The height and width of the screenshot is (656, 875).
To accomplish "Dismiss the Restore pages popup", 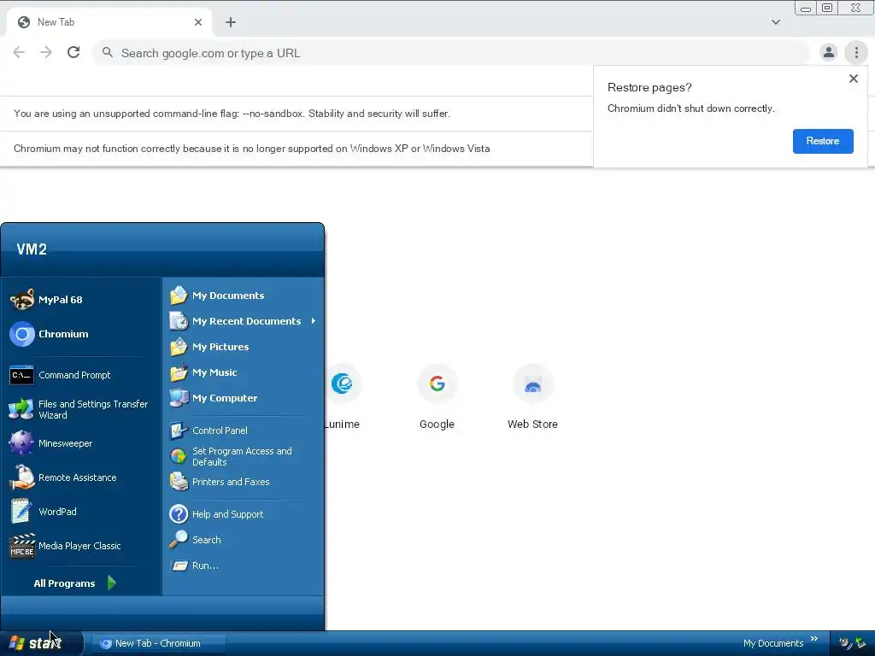I will (x=854, y=79).
